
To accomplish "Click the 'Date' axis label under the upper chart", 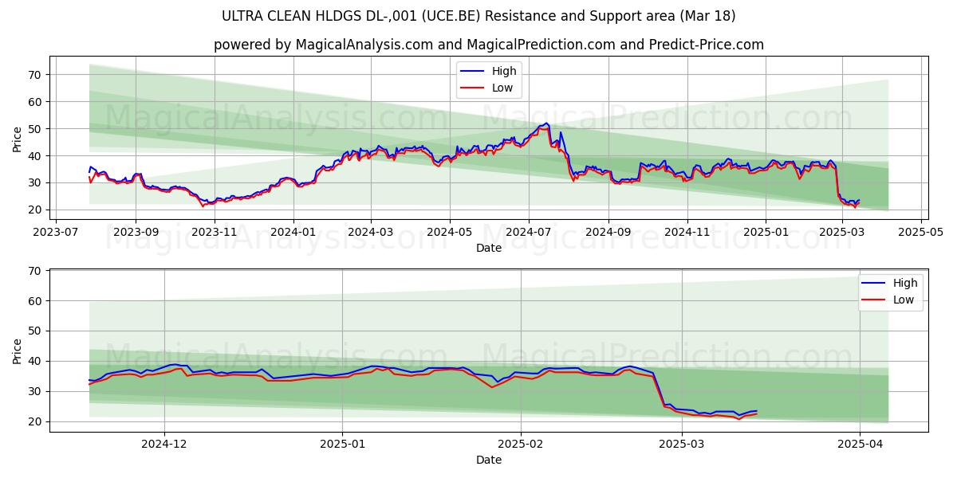I will click(489, 248).
